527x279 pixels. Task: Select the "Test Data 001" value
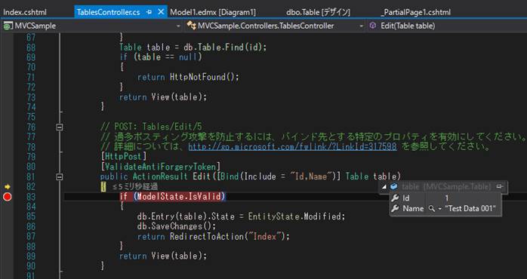(x=470, y=208)
